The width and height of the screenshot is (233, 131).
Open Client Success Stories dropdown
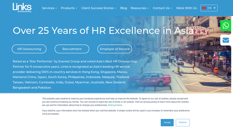(99, 8)
